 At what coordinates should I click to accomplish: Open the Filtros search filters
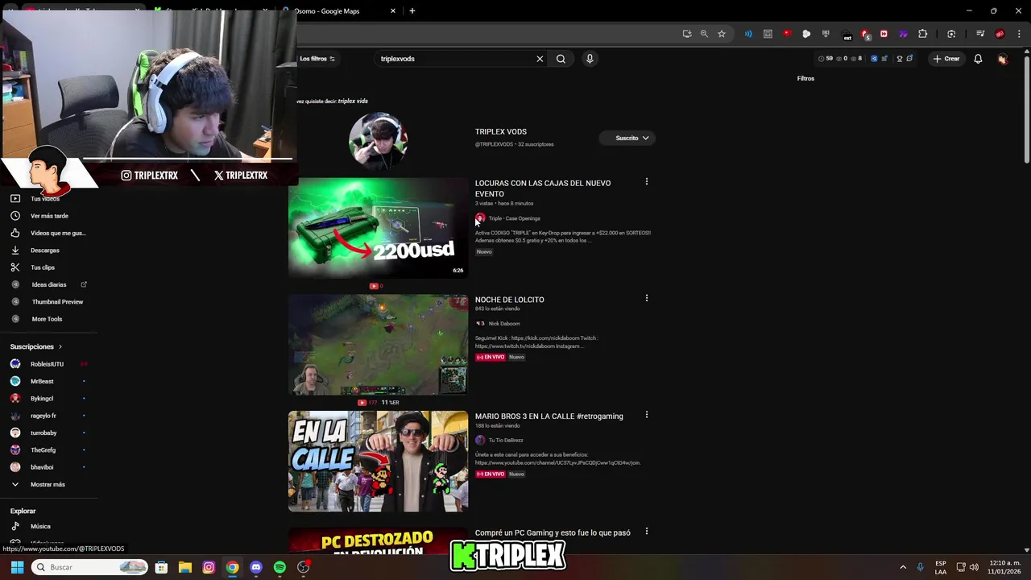point(805,78)
